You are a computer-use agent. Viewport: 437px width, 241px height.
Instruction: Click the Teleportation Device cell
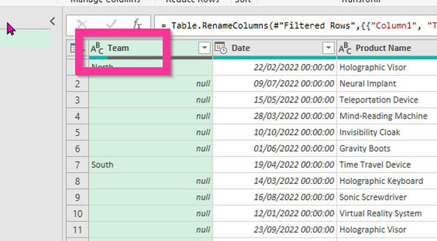[x=387, y=100]
